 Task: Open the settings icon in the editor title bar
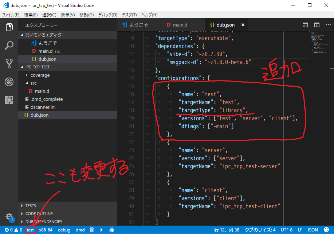click(305, 25)
